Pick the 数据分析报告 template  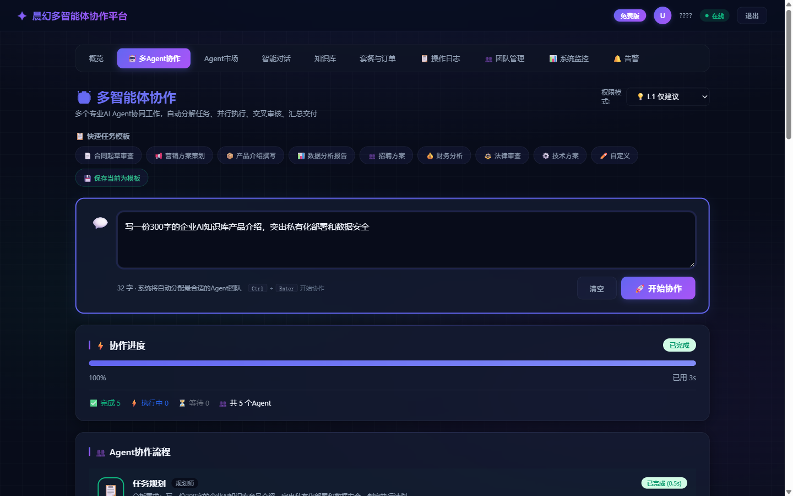point(322,155)
